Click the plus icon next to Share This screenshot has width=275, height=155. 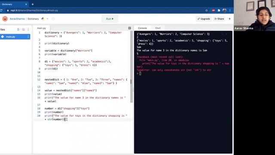pos(229,19)
